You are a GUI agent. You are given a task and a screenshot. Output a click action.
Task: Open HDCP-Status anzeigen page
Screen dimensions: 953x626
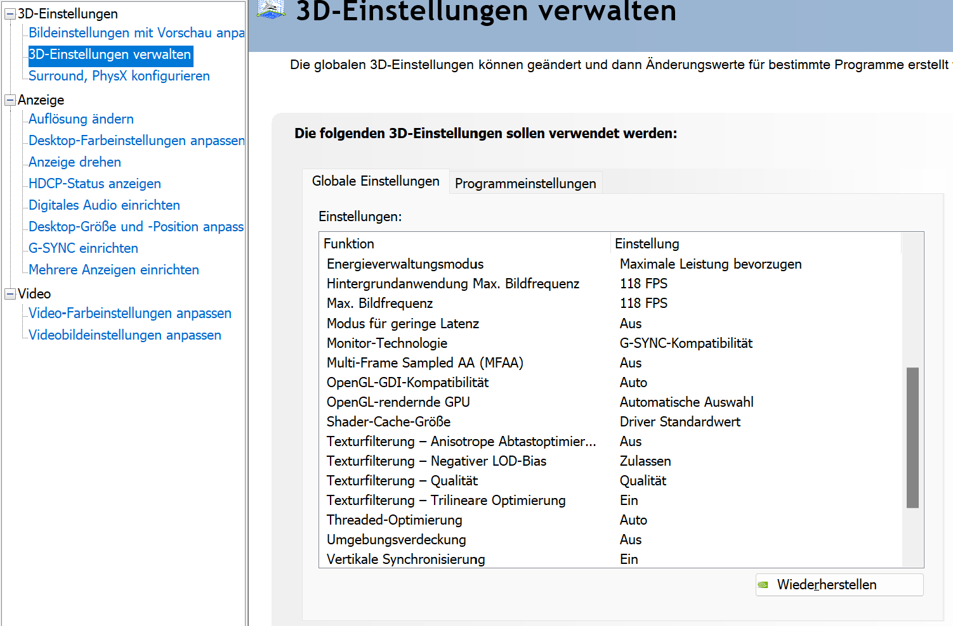click(x=95, y=184)
